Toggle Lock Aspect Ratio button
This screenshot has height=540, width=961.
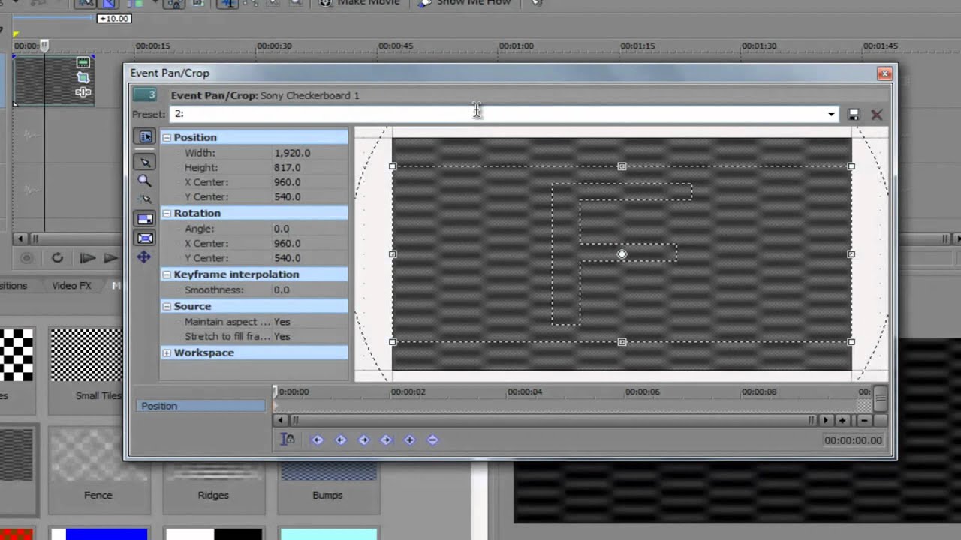145,219
